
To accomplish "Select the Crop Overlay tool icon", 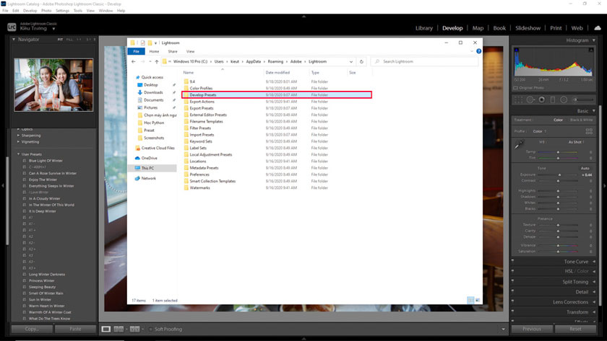I will [518, 99].
